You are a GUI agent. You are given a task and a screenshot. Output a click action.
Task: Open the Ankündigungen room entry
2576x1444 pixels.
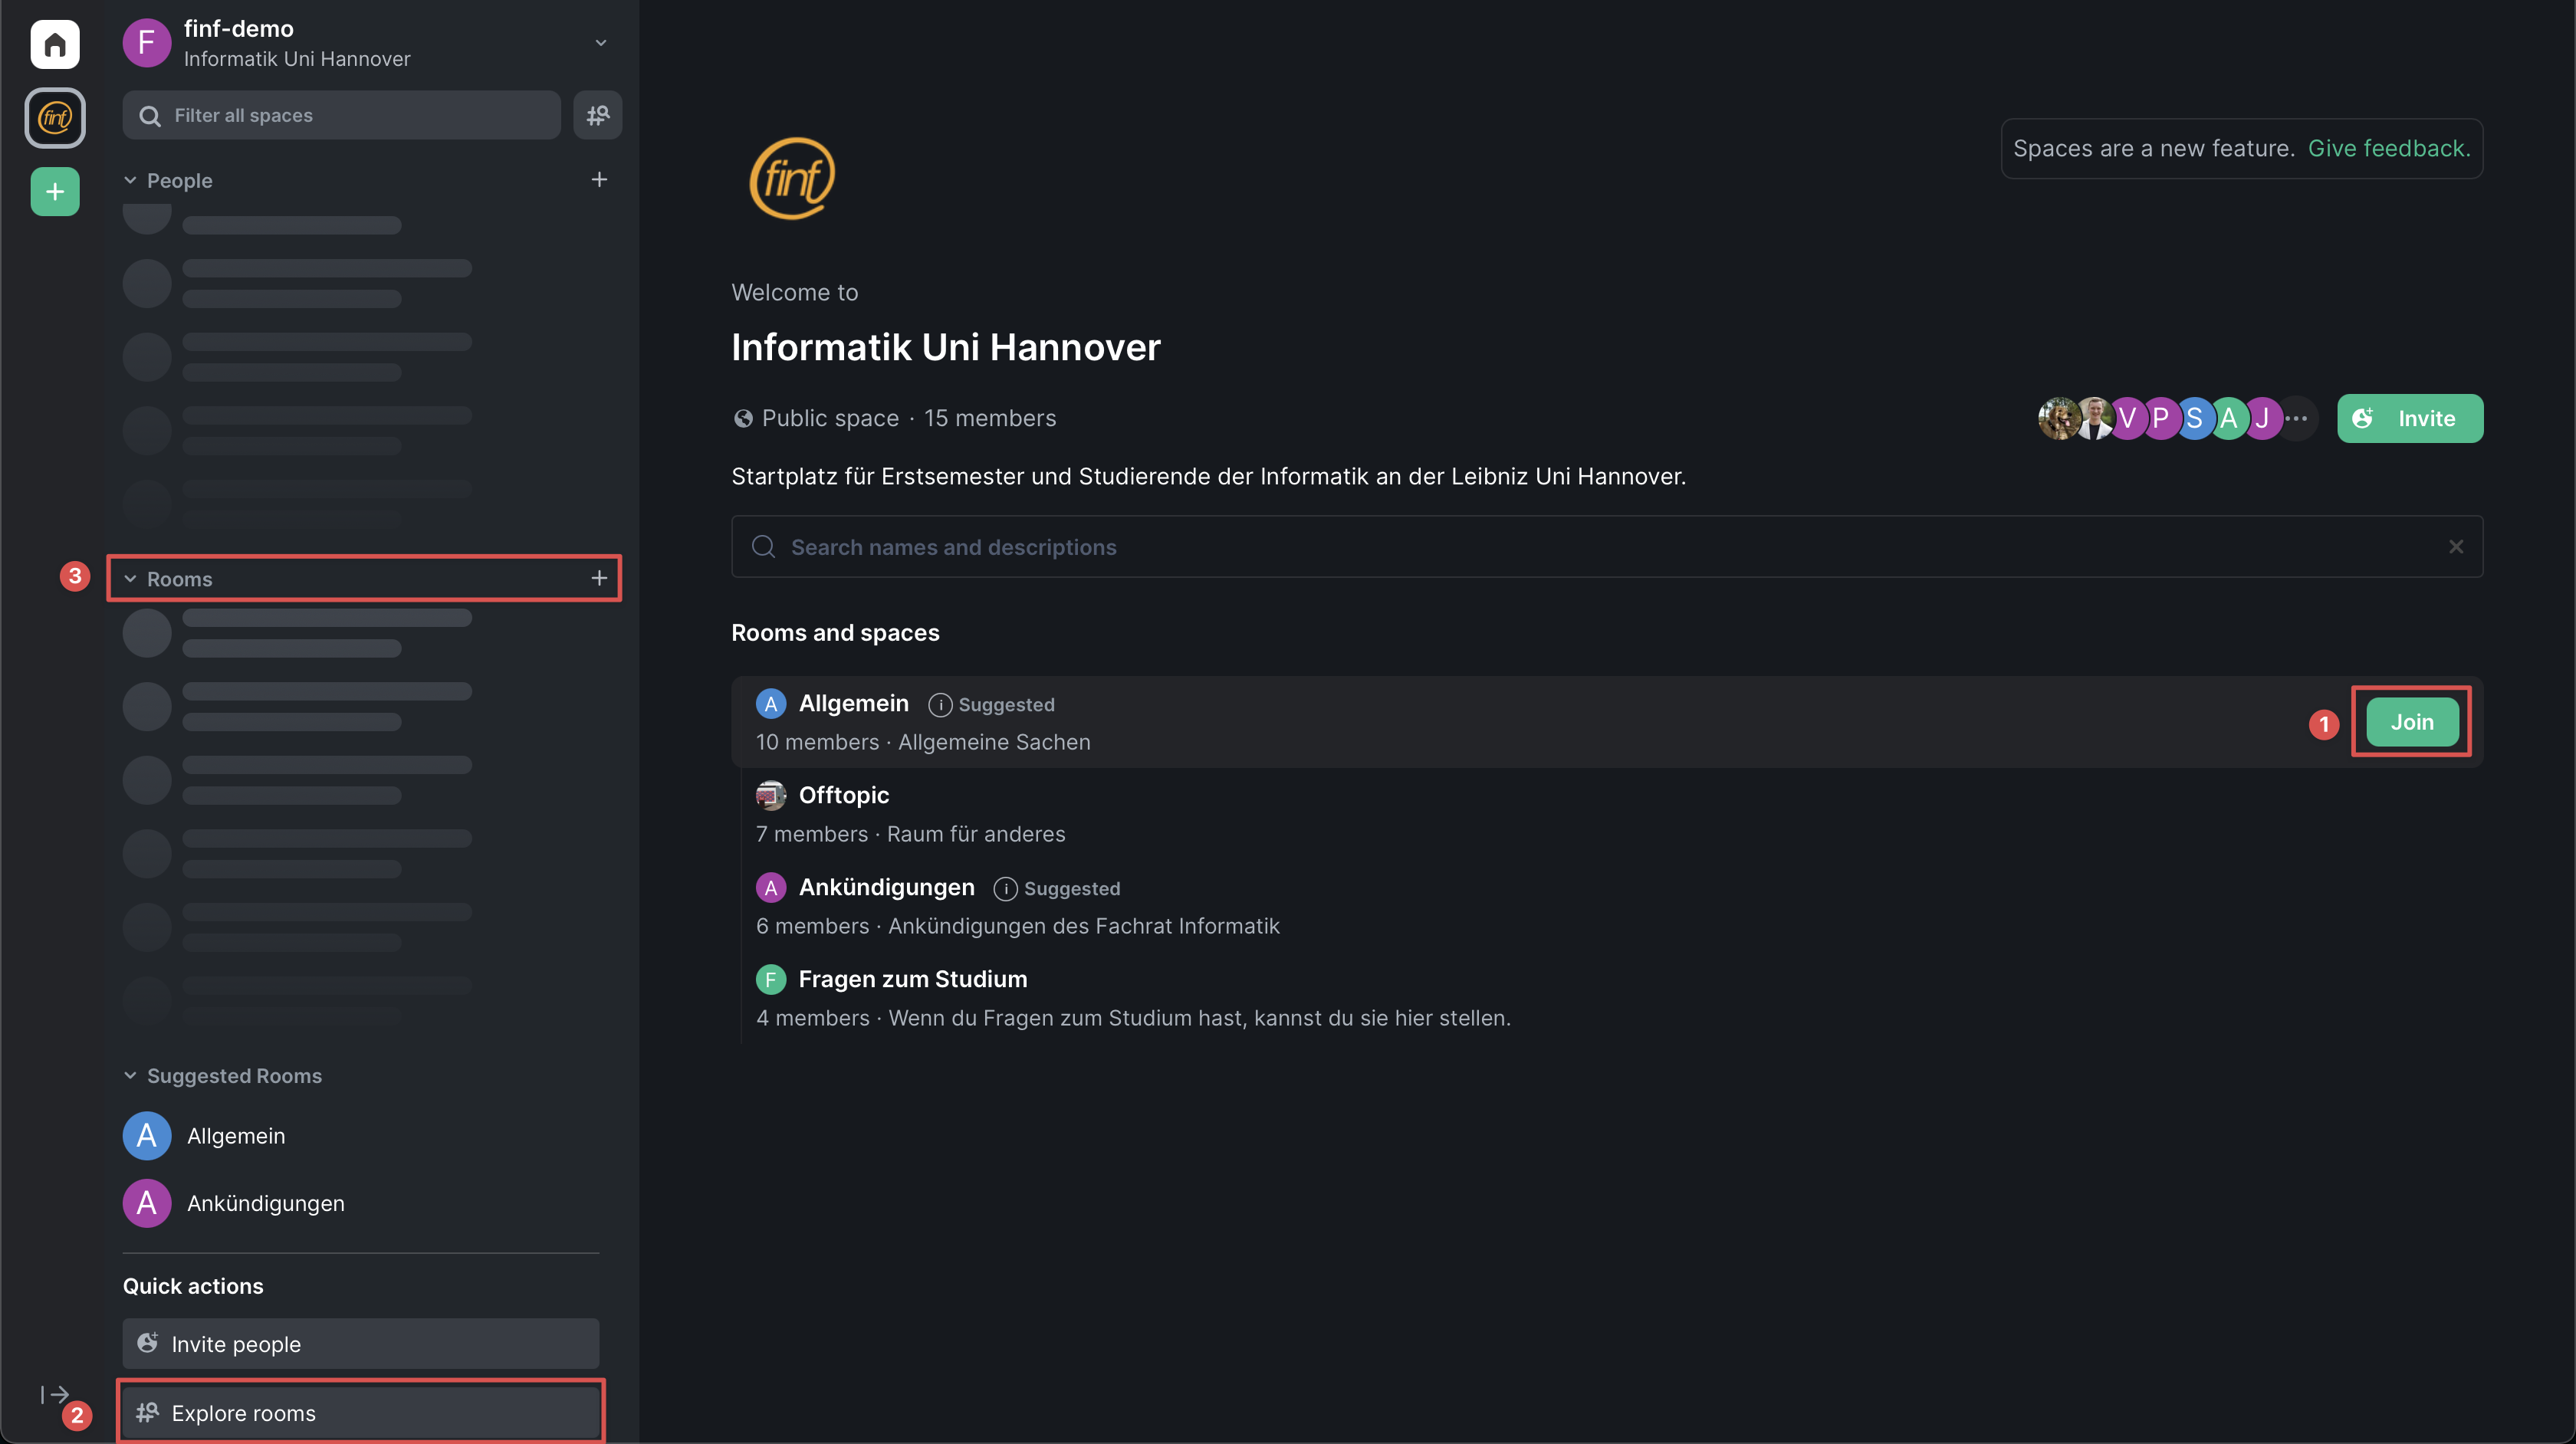[1607, 906]
